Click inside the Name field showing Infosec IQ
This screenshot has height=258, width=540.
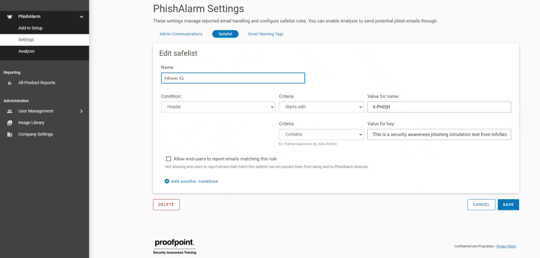233,78
